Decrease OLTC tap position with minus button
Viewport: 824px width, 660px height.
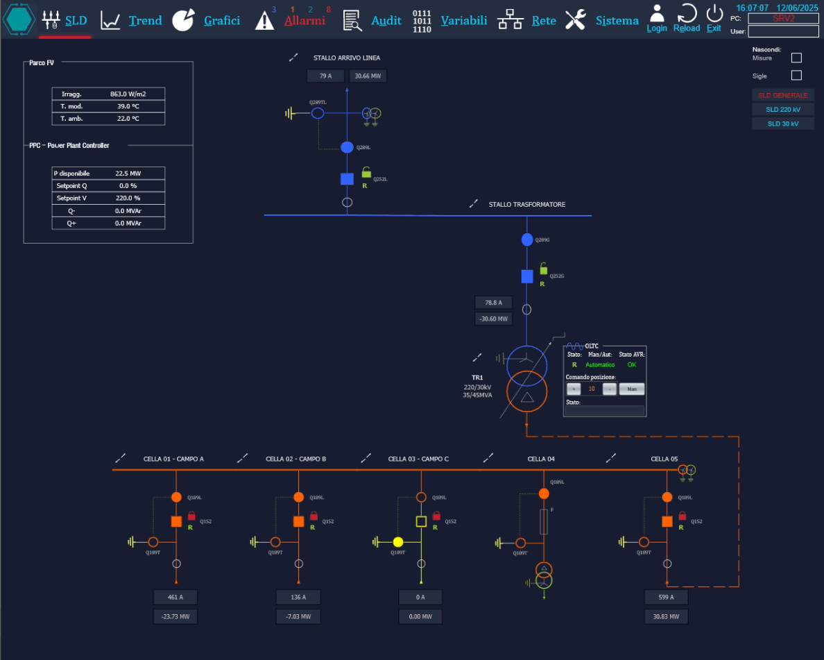[609, 389]
